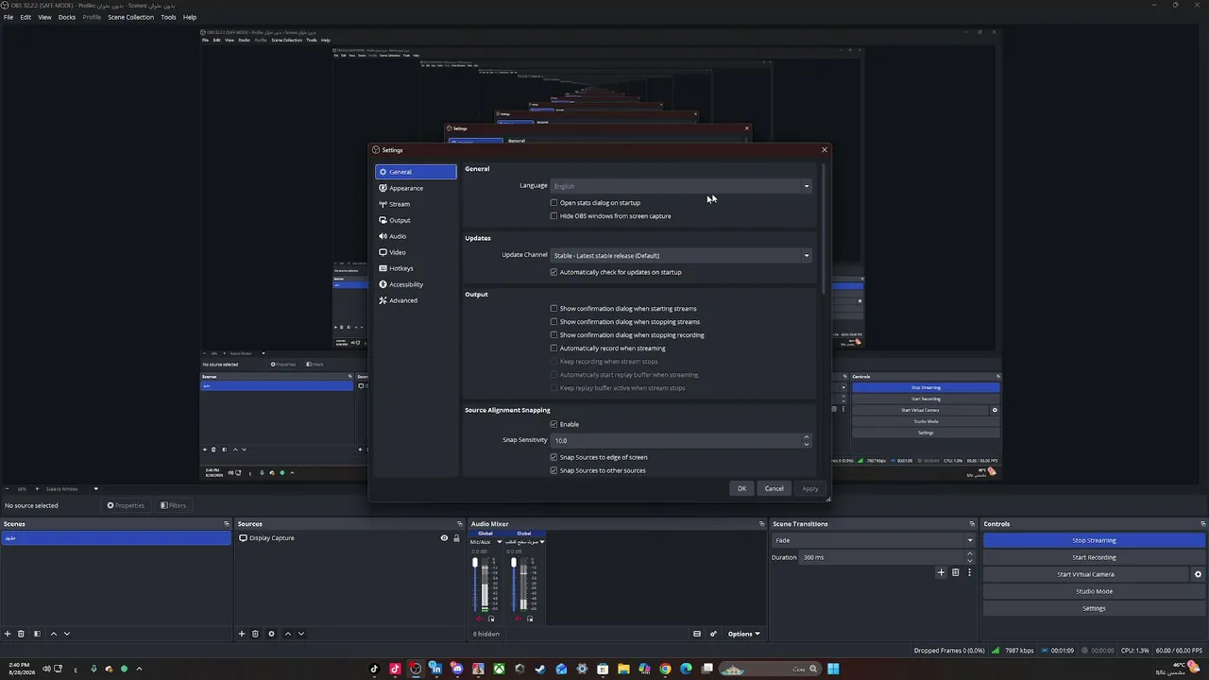Click the Windows Start button
This screenshot has width=1209, height=680.
[x=833, y=669]
